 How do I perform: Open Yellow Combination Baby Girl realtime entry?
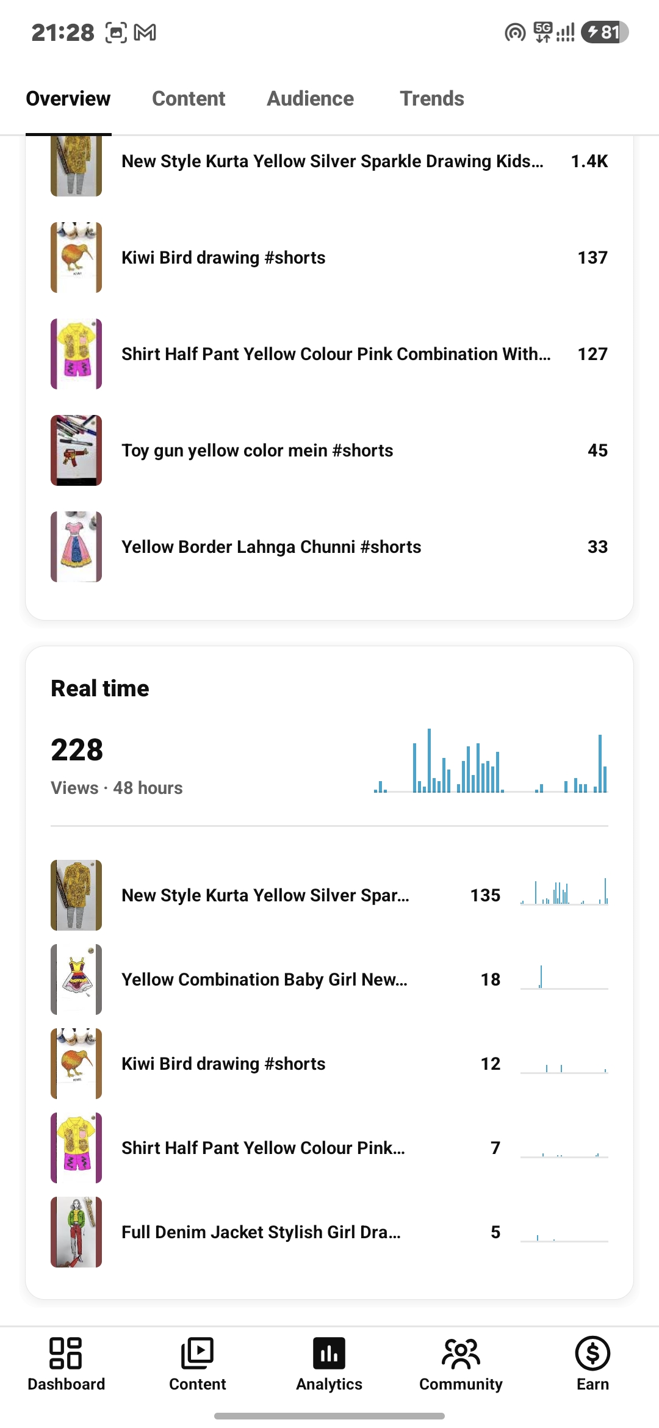pyautogui.click(x=329, y=979)
